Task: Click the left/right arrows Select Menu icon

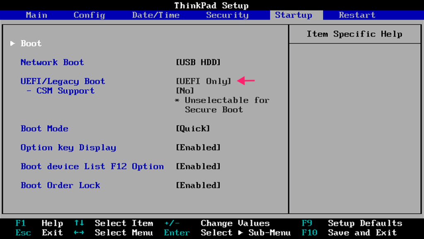Action: 79,233
